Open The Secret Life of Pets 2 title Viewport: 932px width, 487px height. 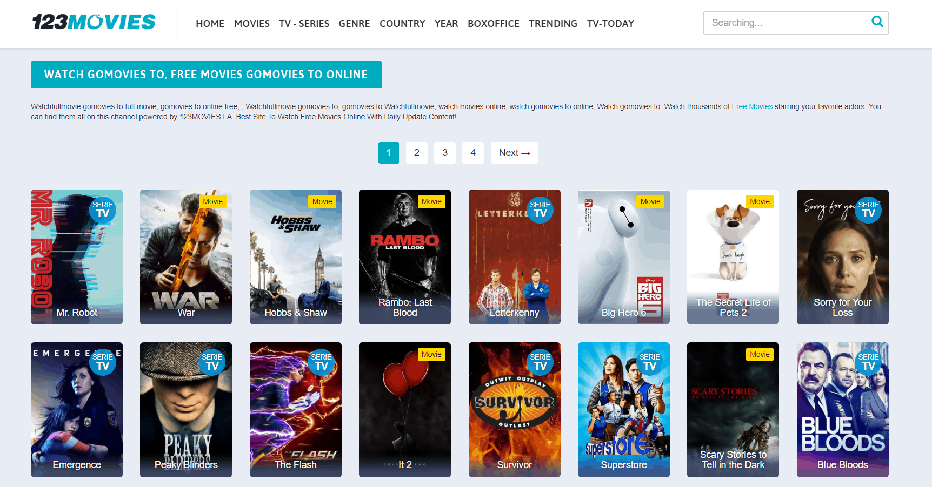[733, 307]
